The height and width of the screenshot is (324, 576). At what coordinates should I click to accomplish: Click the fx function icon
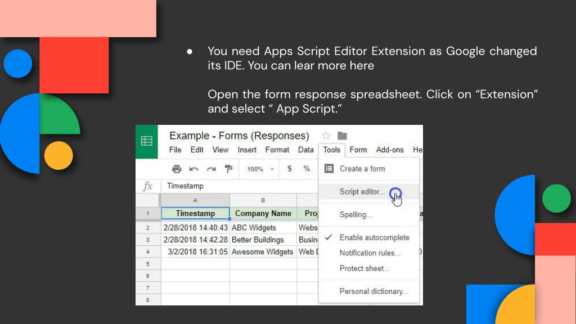pos(148,186)
